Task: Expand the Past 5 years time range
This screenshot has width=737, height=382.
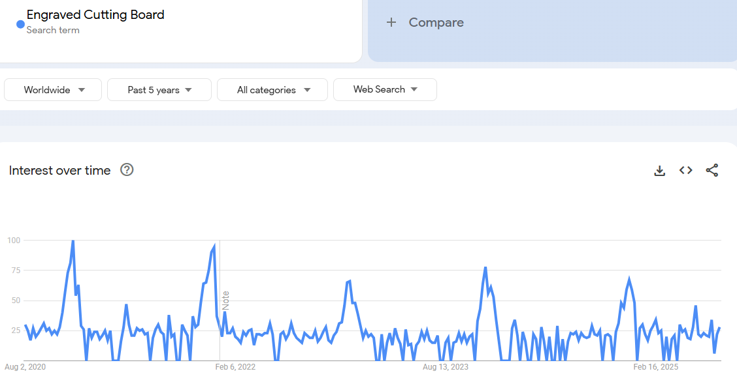Action: pos(159,90)
